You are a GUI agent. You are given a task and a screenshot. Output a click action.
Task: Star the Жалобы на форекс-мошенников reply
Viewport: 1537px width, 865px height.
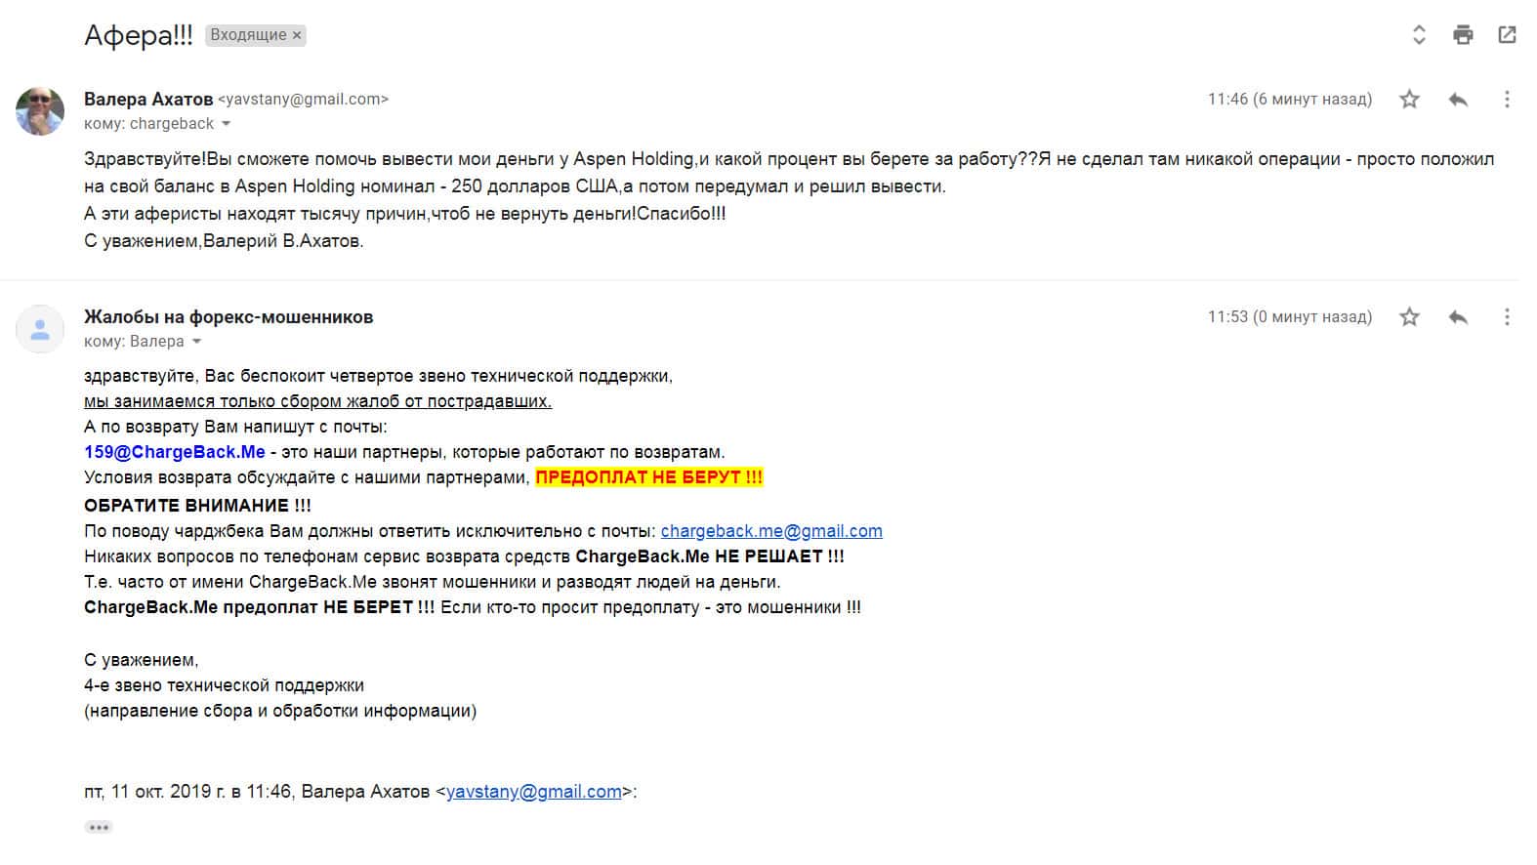1409,316
